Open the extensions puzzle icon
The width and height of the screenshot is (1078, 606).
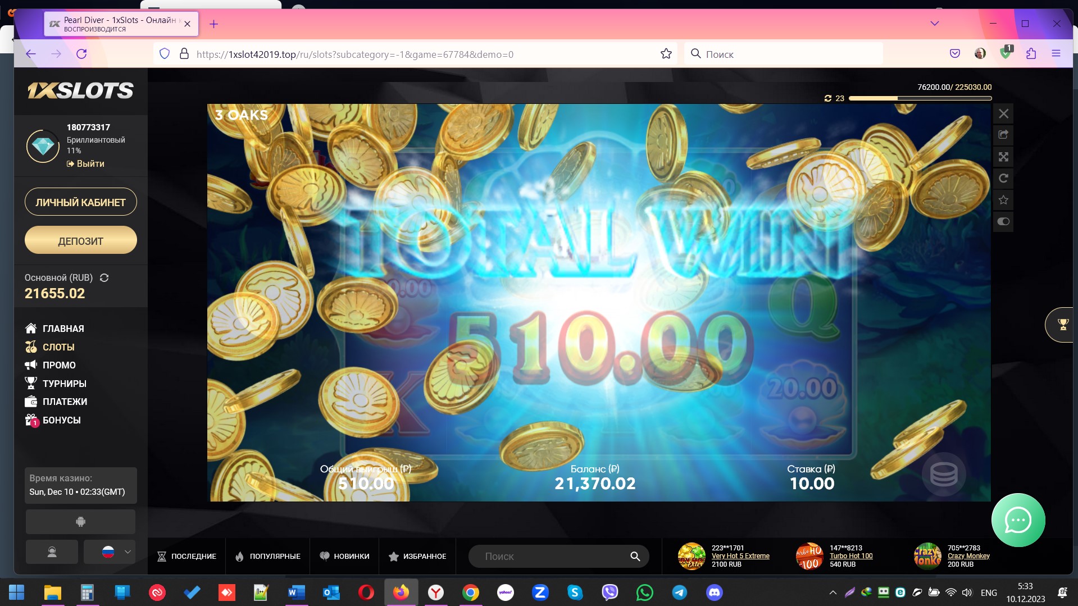click(x=1031, y=54)
